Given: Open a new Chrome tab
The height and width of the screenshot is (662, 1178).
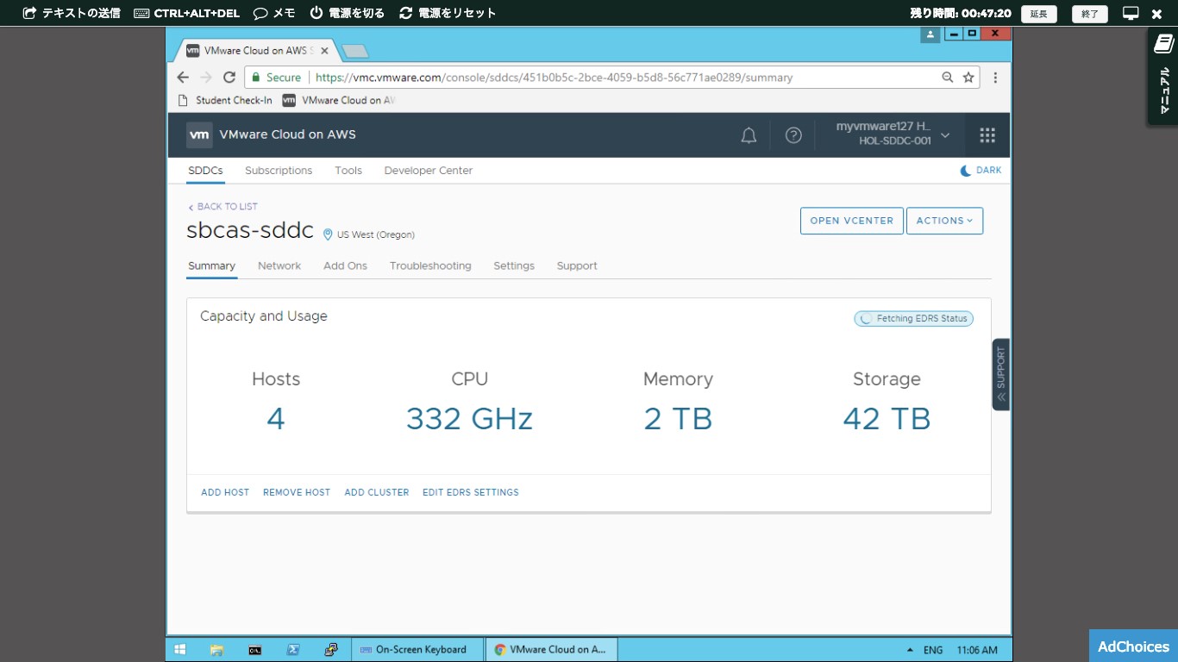Looking at the screenshot, I should (x=354, y=52).
